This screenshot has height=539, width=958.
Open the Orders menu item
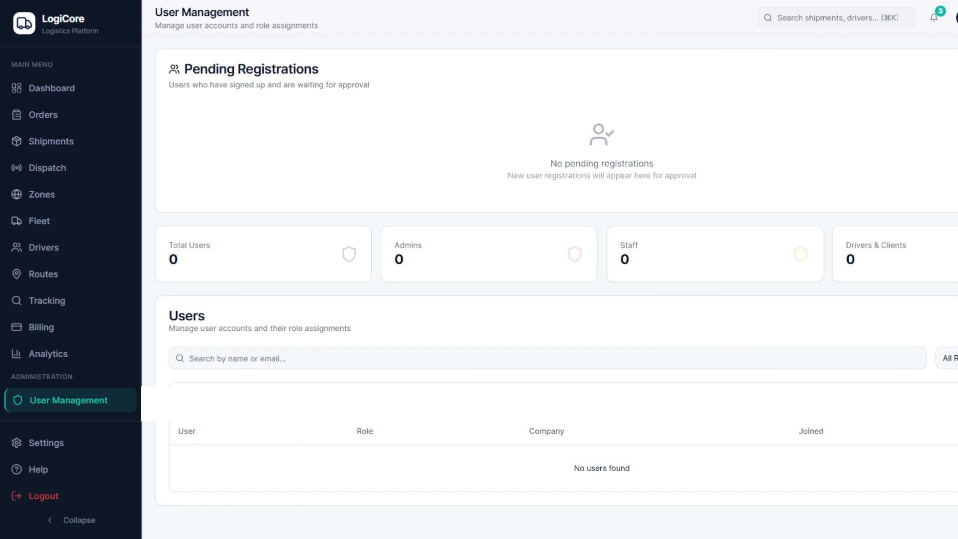[x=71, y=115]
